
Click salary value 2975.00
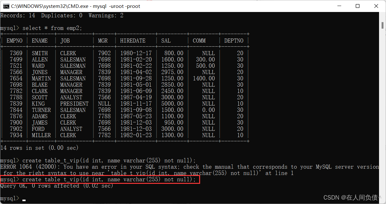tap(172, 72)
